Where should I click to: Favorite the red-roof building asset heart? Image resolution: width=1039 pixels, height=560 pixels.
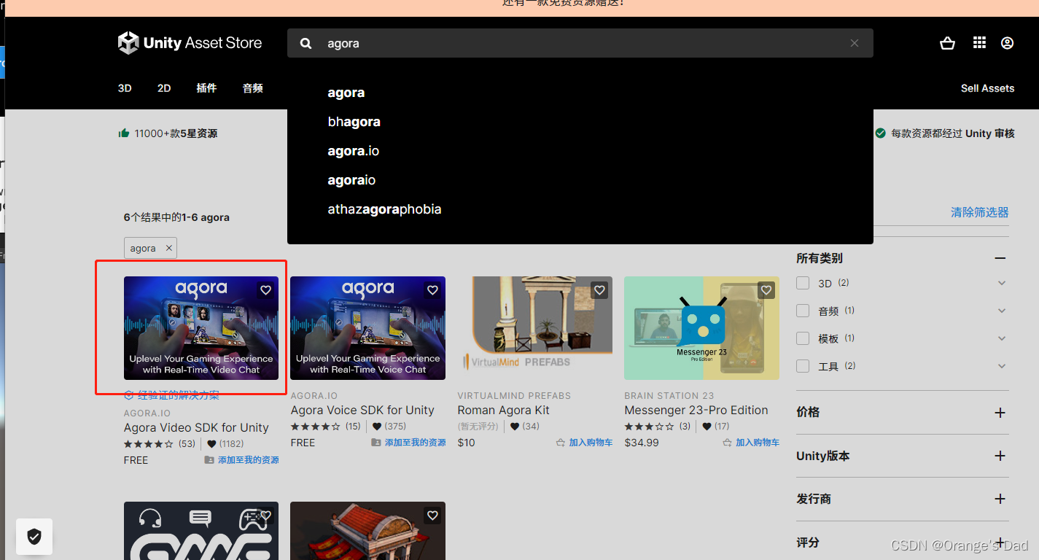pyautogui.click(x=432, y=516)
